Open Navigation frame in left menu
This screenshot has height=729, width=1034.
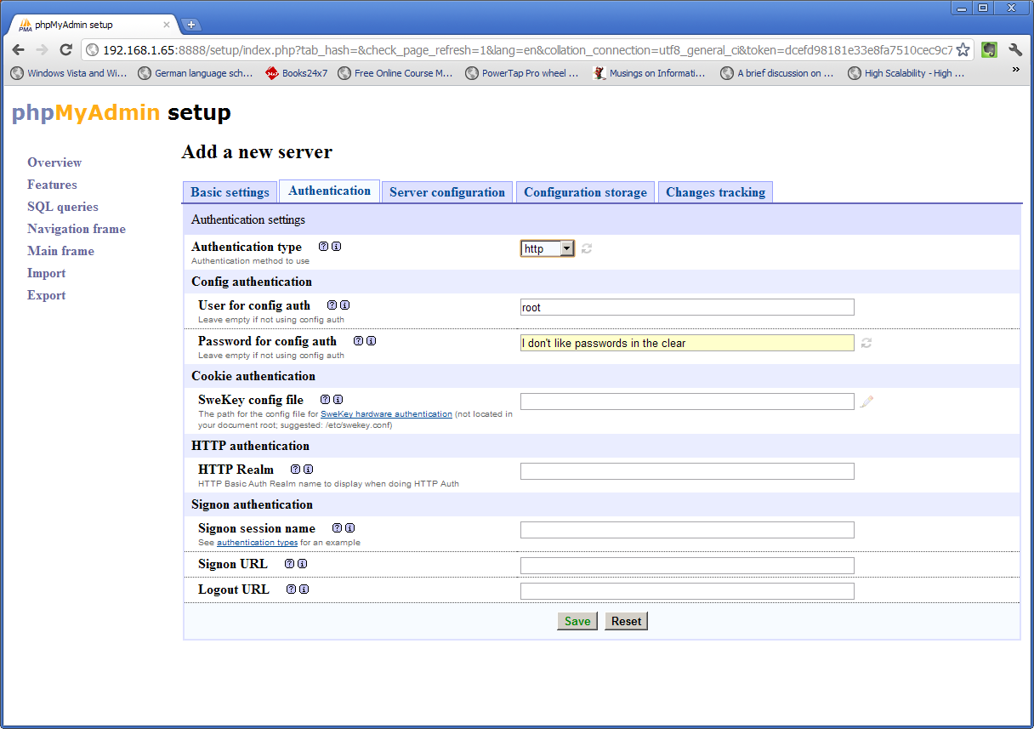[x=77, y=229]
